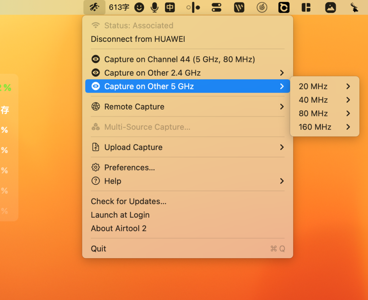Click the toggle-switches menu bar icon
The image size is (368, 300).
216,7
